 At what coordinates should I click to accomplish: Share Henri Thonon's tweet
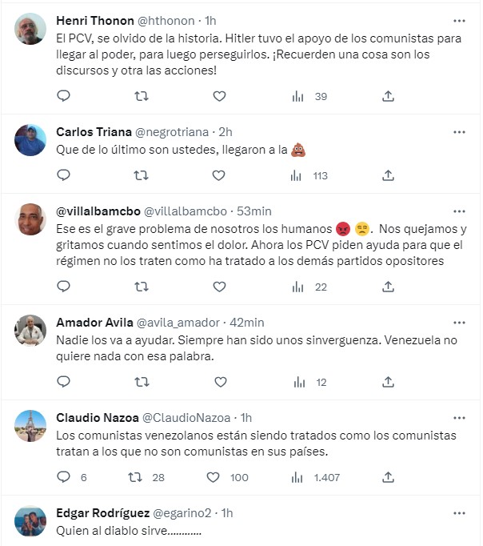pos(388,96)
